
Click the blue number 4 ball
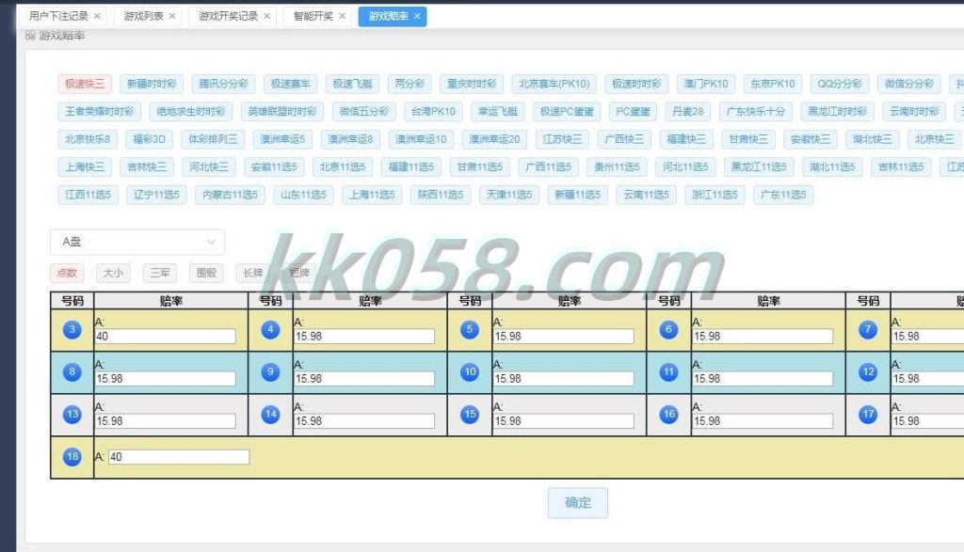tap(270, 330)
